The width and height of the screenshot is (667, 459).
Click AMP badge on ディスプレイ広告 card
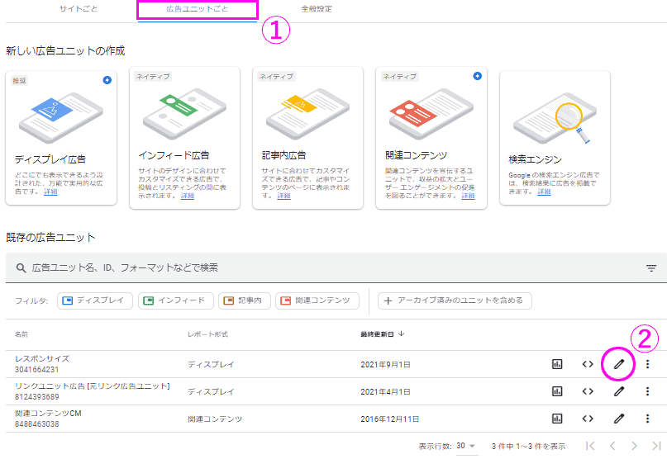[107, 80]
